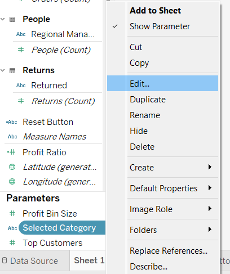Choose Edit... from the context menu
Viewport: 230px width, 274px height.
point(162,83)
